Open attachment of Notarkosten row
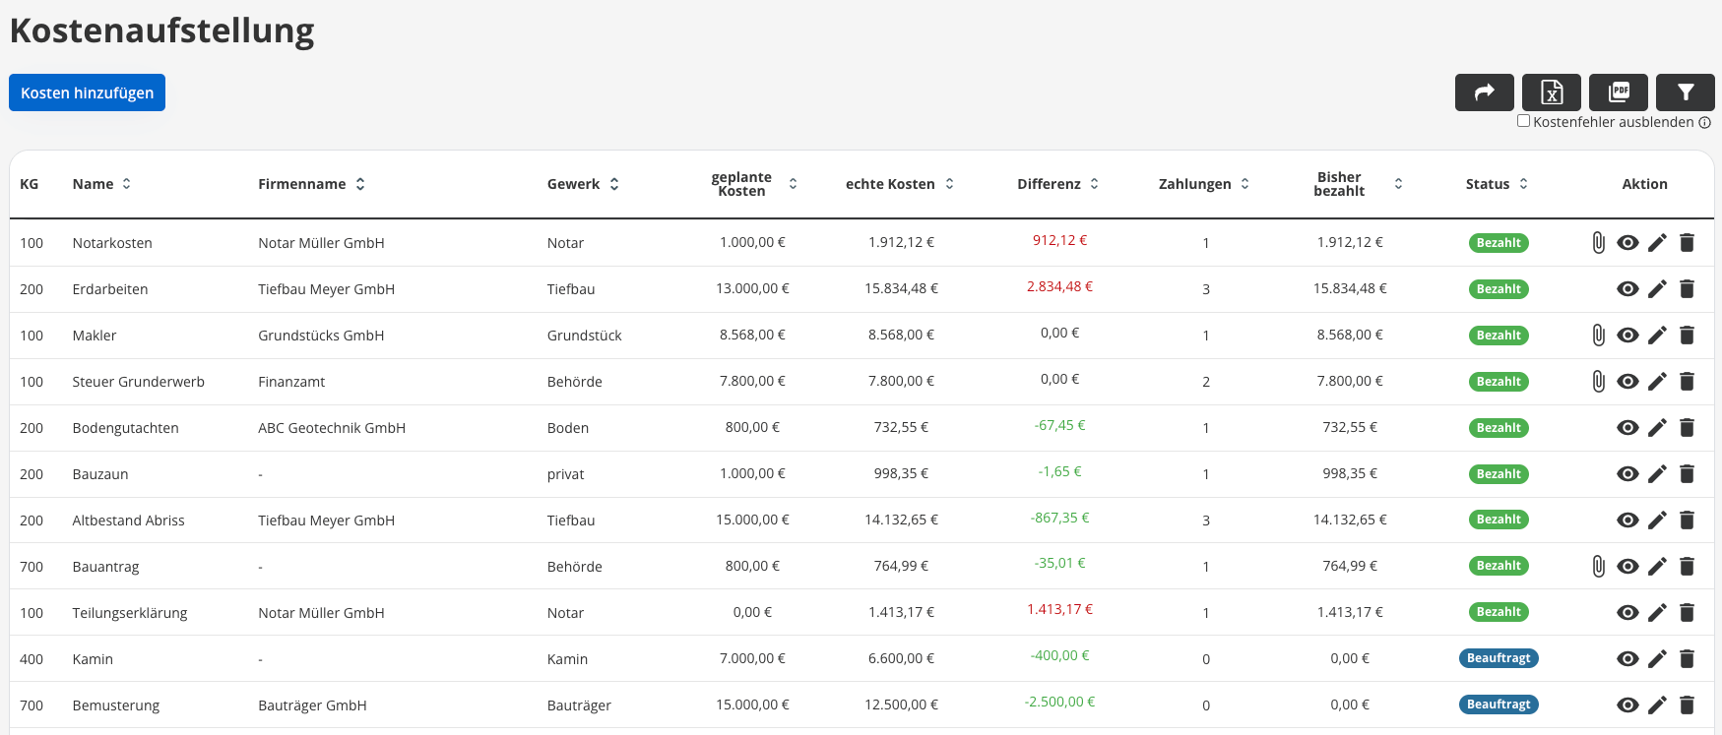 pyautogui.click(x=1598, y=243)
